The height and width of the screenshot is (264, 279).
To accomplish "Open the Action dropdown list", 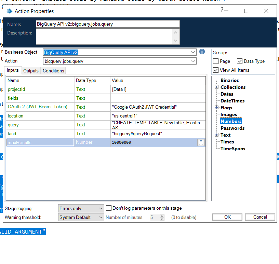I will coord(194,61).
